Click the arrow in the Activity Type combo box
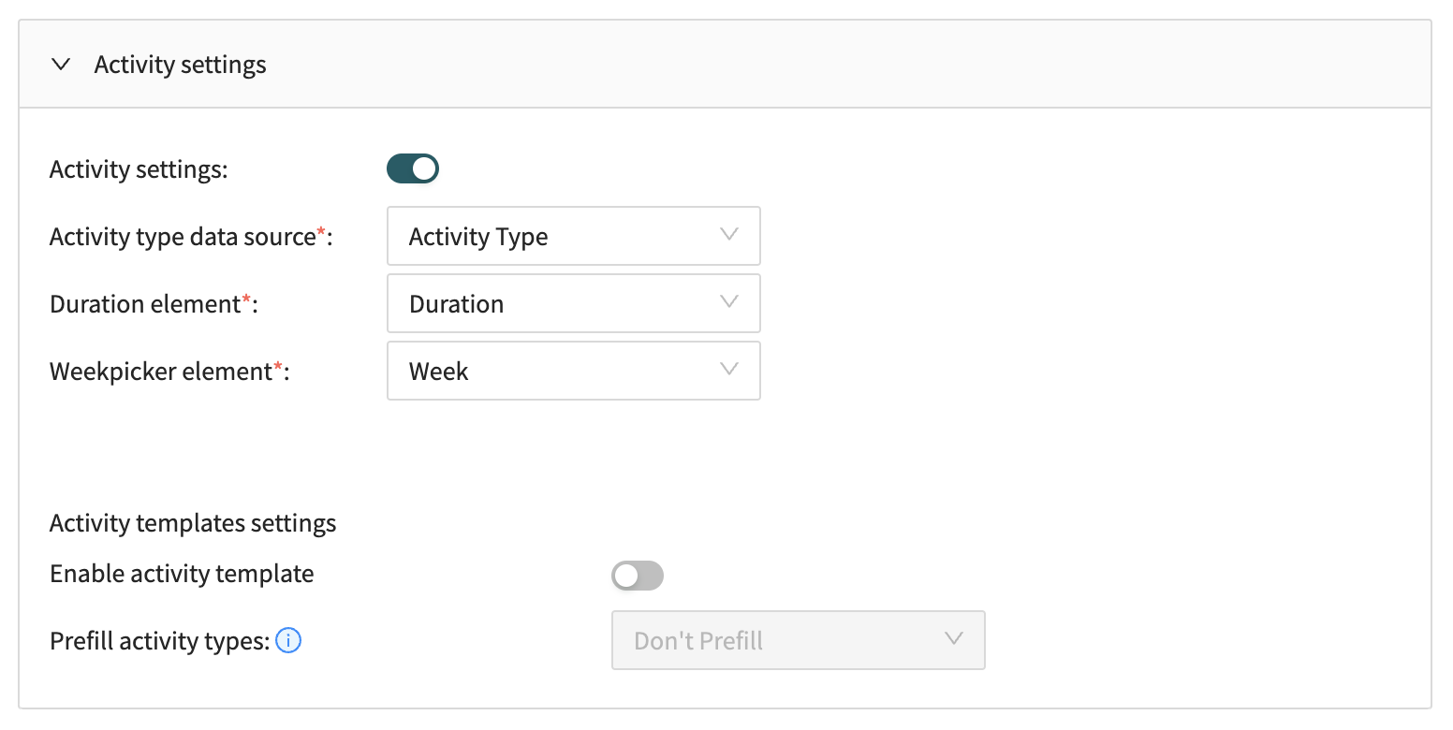This screenshot has width=1453, height=730. pos(729,235)
